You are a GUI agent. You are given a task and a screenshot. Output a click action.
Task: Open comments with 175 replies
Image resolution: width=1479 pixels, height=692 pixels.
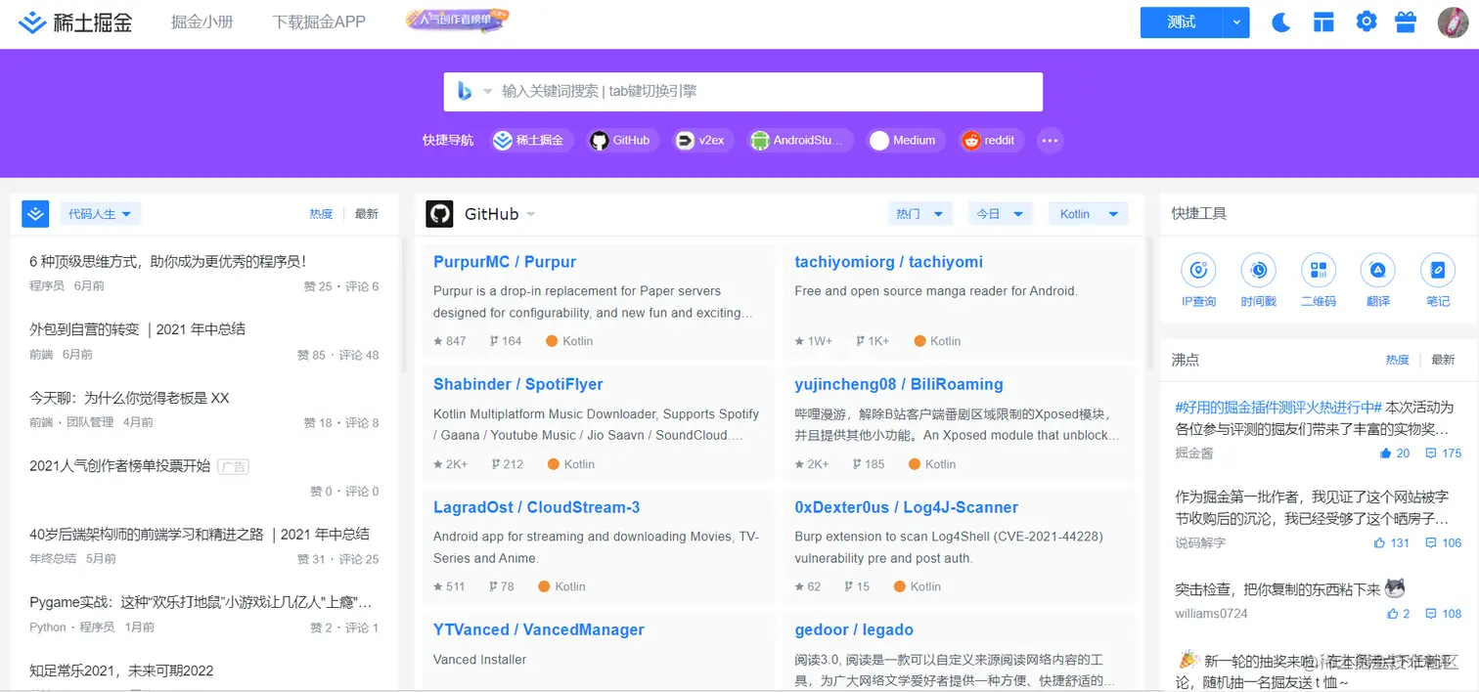coord(1444,454)
